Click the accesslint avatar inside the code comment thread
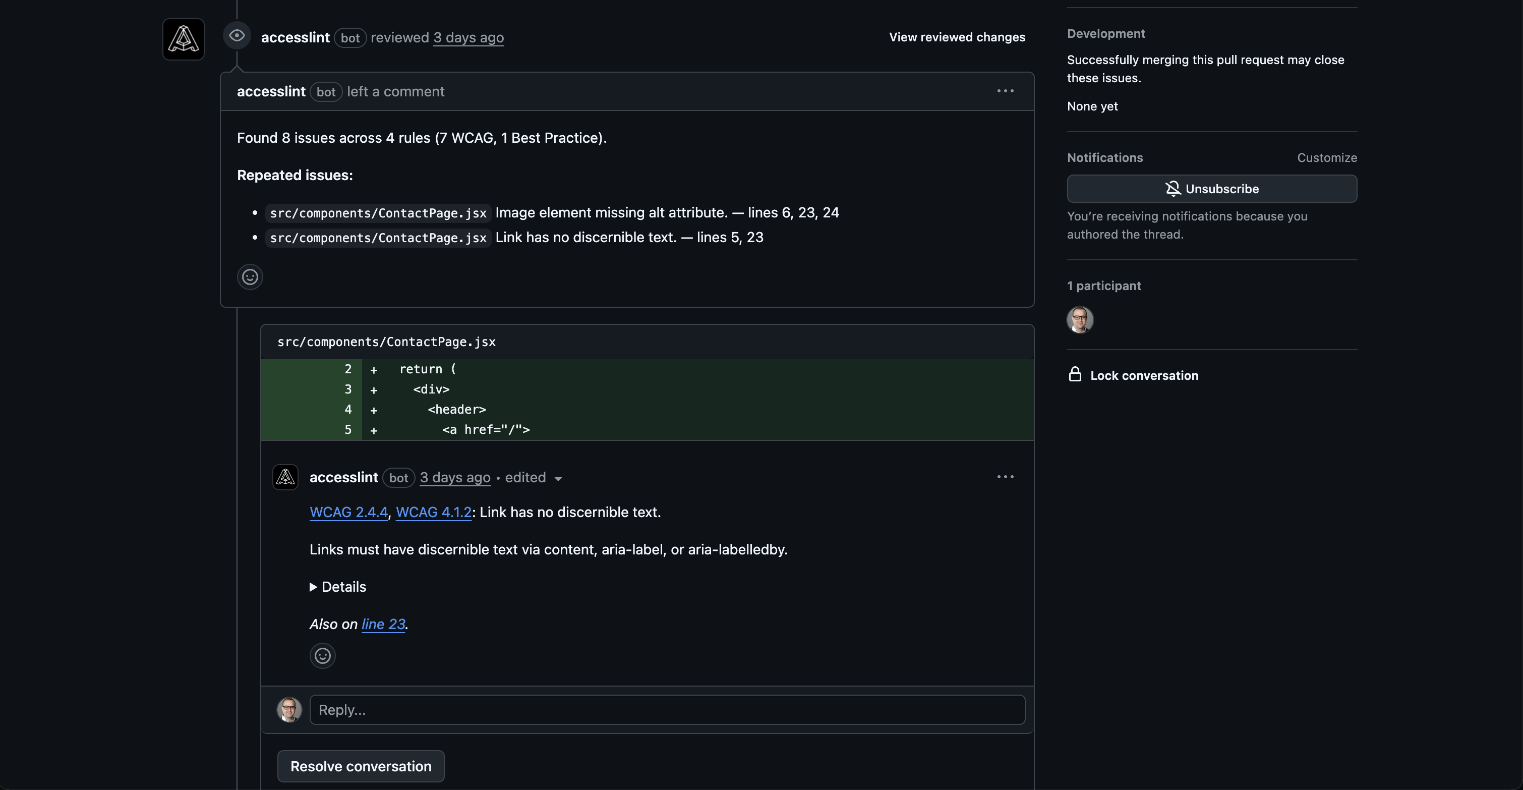This screenshot has height=790, width=1523. click(x=285, y=477)
